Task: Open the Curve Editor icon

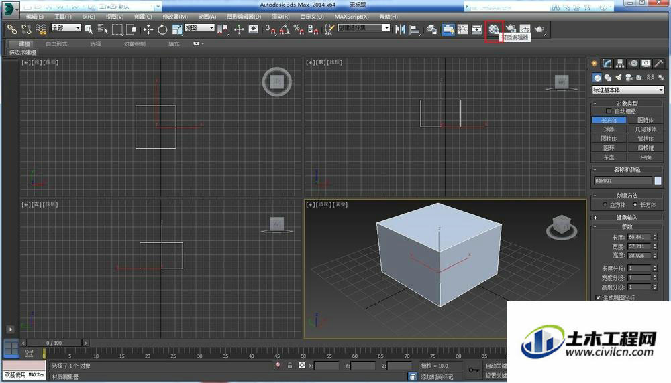Action: coord(462,29)
